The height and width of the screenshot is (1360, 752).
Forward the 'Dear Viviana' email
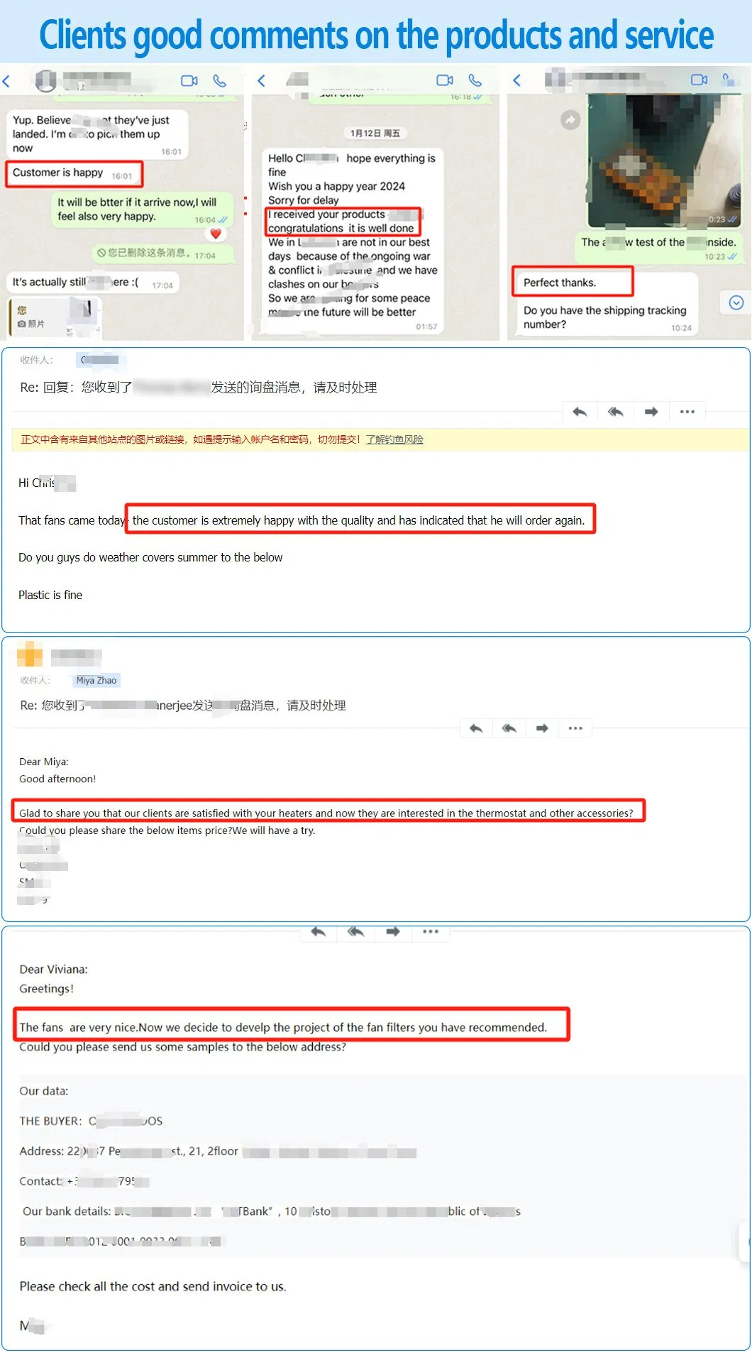pyautogui.click(x=392, y=931)
